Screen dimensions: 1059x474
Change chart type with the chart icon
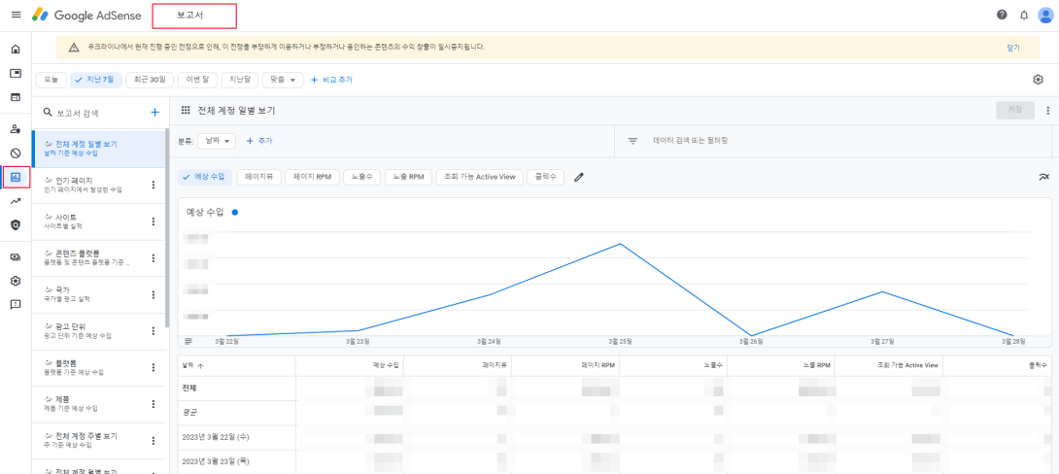(1043, 177)
